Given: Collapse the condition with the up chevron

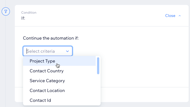Looking at the screenshot, I should 180,16.
